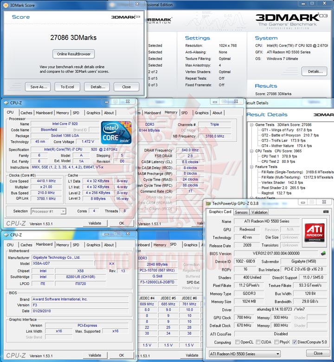Collapse the CPU Tests tree node

tap(251, 151)
